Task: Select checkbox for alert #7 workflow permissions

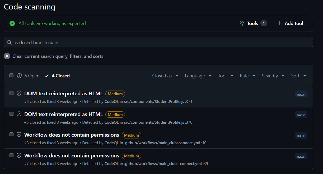Action: pyautogui.click(x=11, y=155)
